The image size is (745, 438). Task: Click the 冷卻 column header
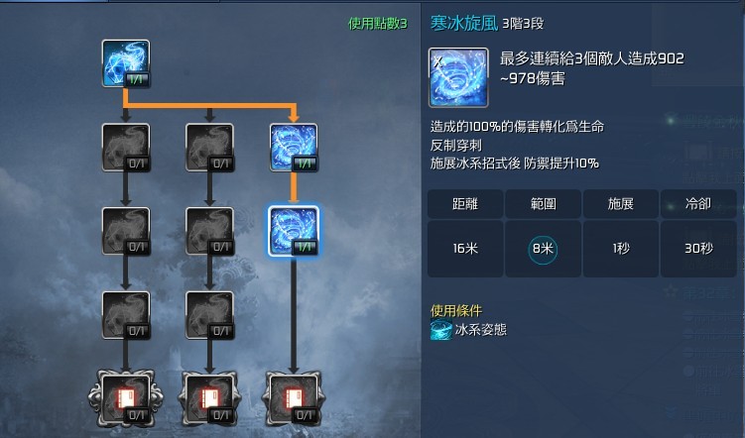click(x=698, y=204)
